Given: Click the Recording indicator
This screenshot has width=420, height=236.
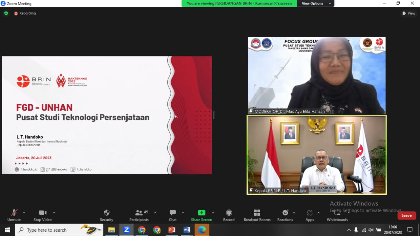Looking at the screenshot, I should coord(25,13).
